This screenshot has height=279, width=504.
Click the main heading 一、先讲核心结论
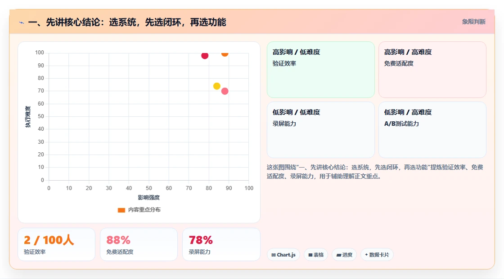click(127, 22)
